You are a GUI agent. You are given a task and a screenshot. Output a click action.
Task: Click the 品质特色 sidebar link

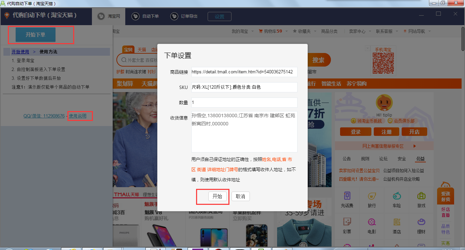(x=446, y=229)
